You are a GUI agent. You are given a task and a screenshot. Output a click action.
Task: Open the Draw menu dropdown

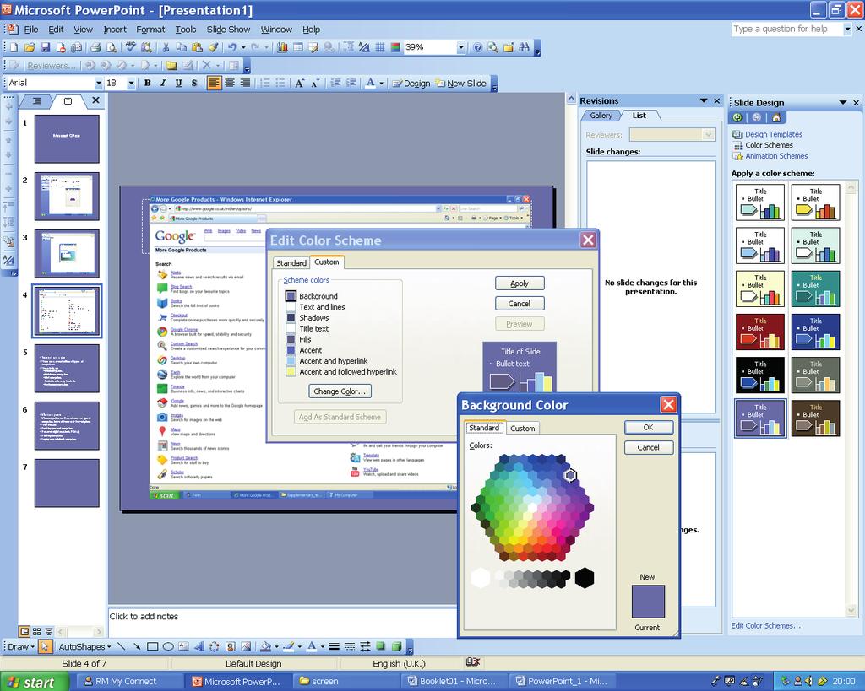[x=21, y=646]
